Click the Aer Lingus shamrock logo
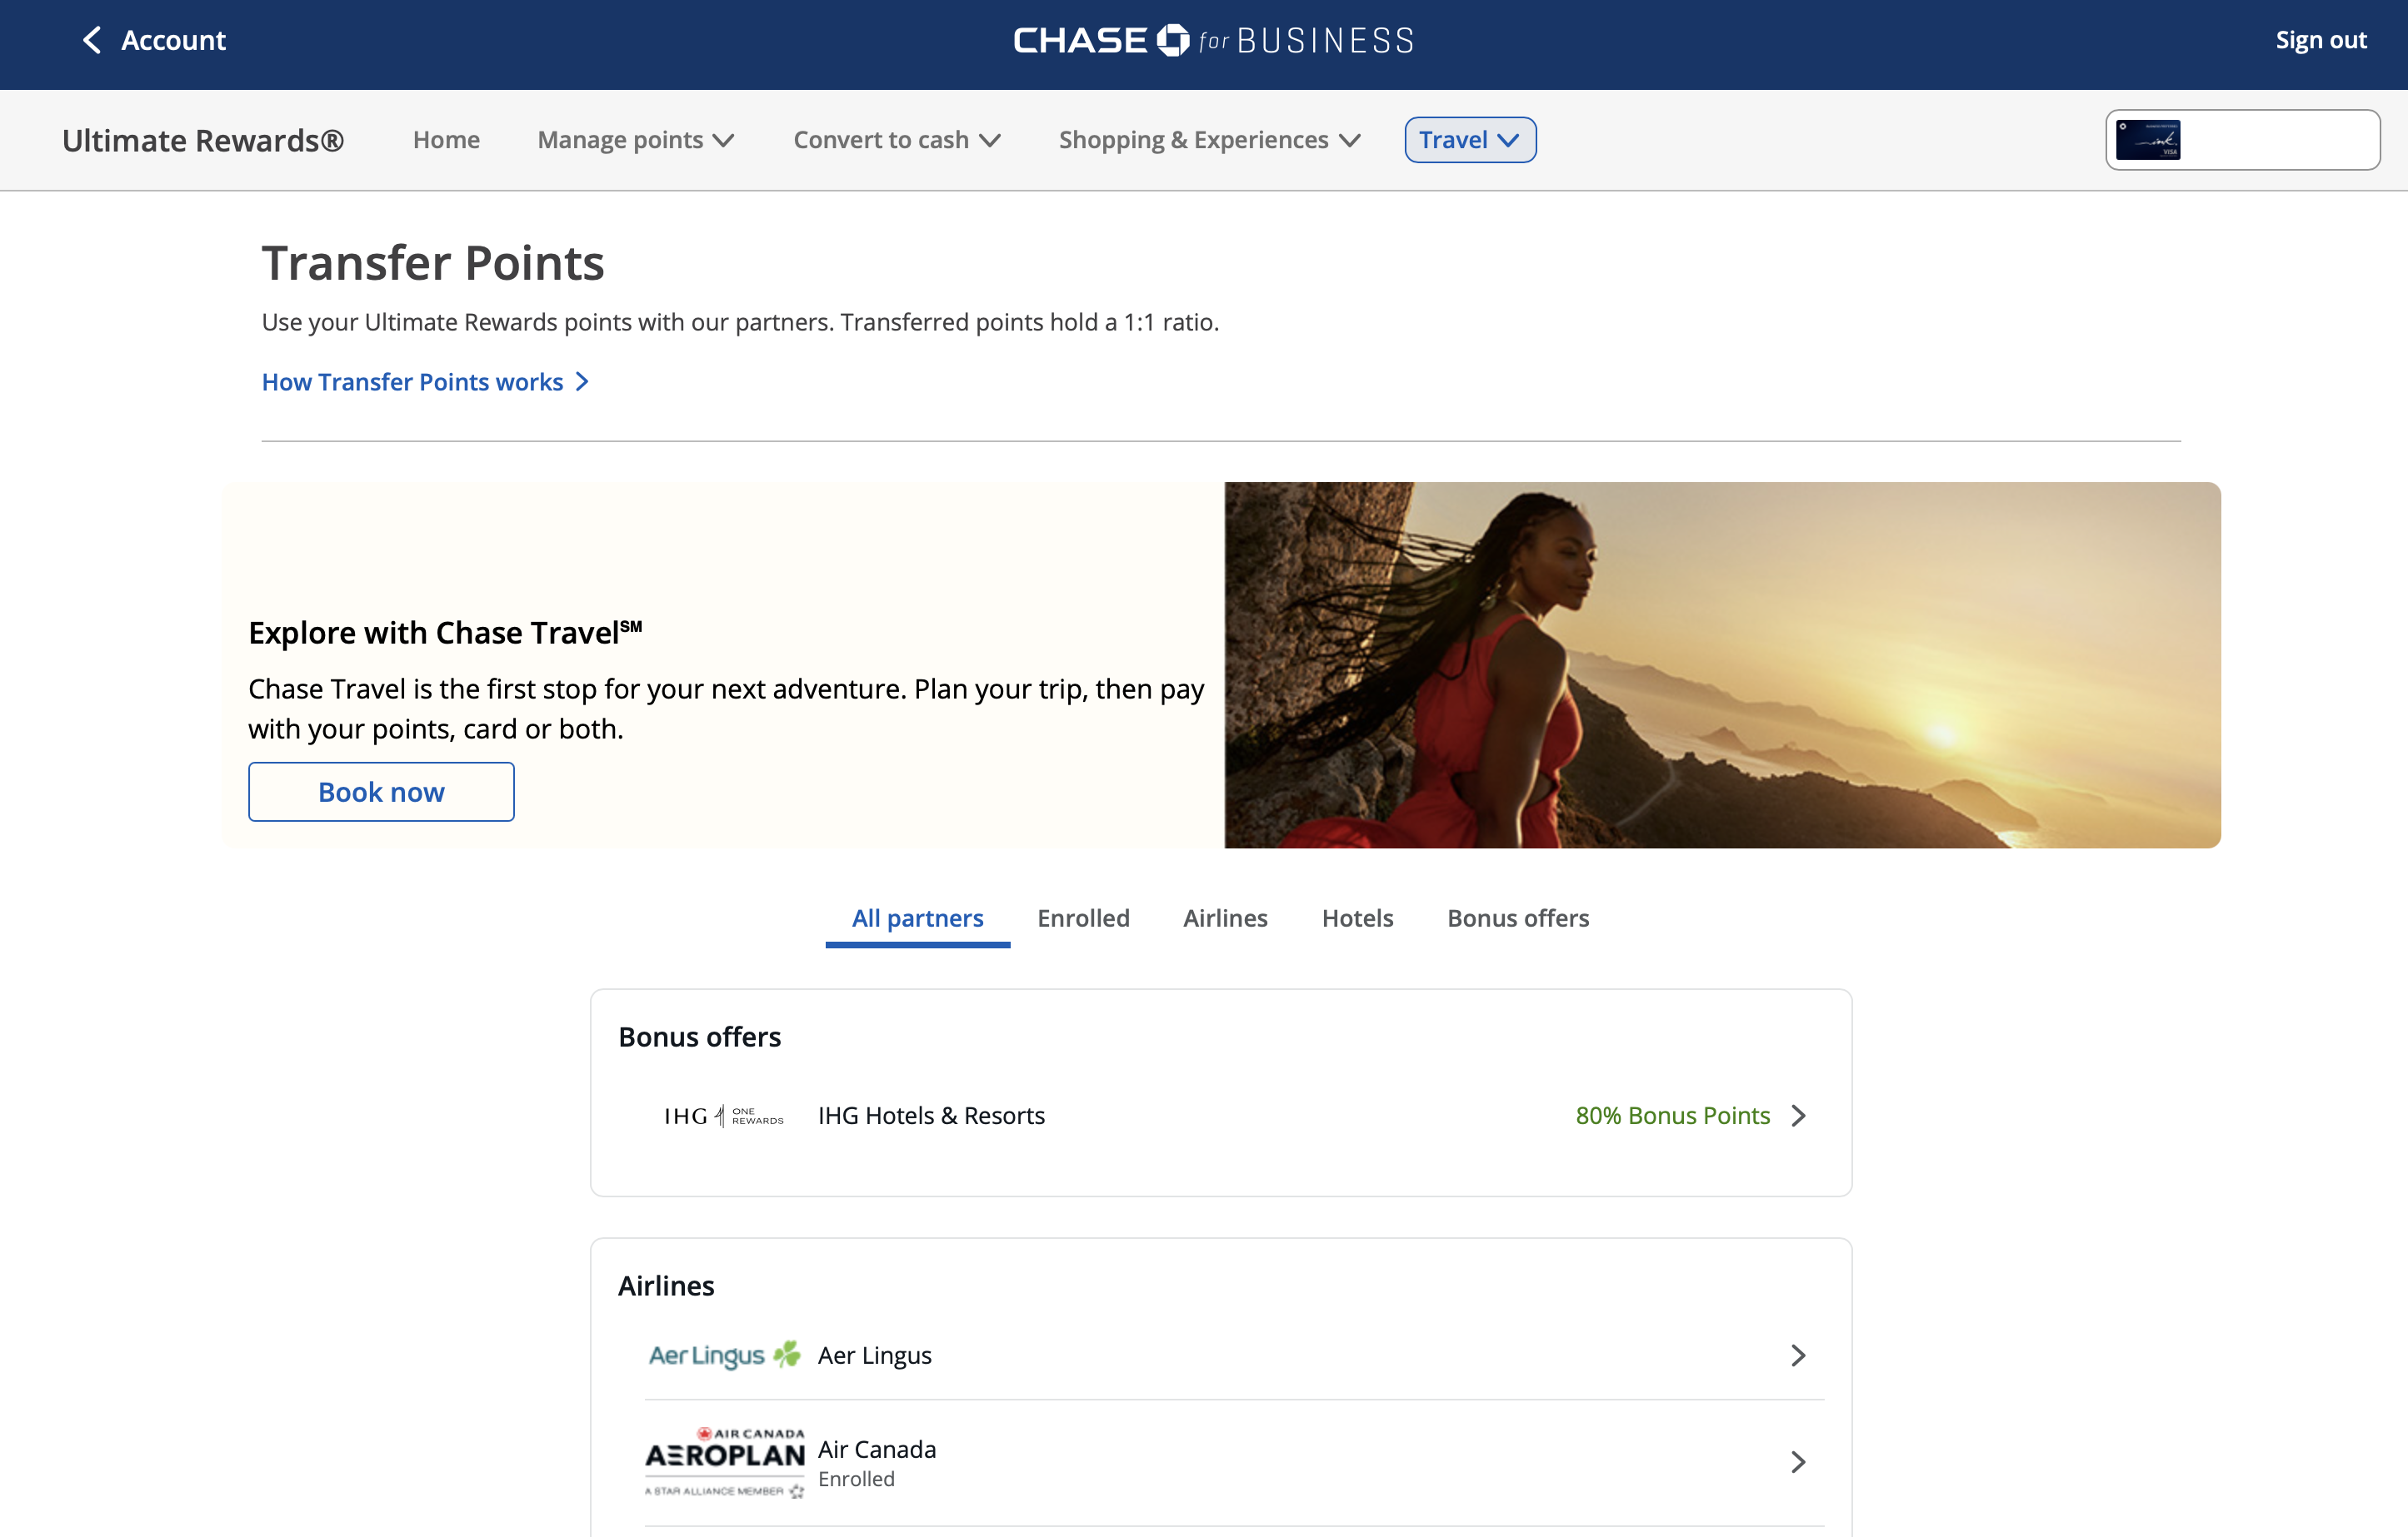The width and height of the screenshot is (2408, 1537). [x=725, y=1355]
